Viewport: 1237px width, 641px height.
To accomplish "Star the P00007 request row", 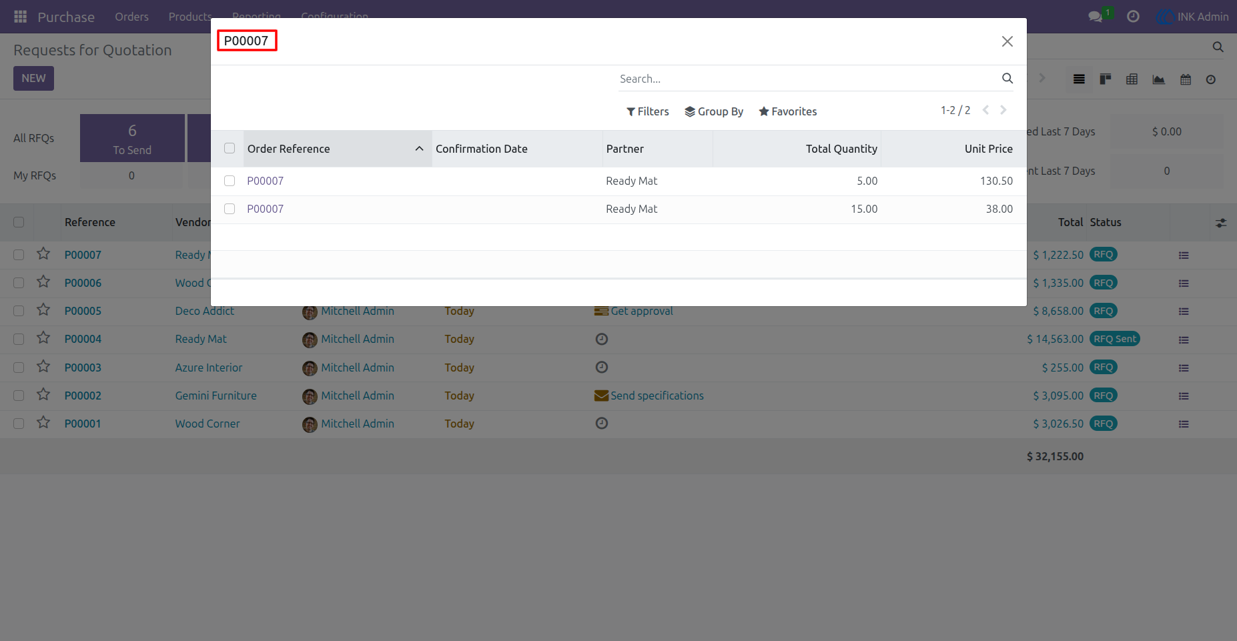I will click(43, 253).
